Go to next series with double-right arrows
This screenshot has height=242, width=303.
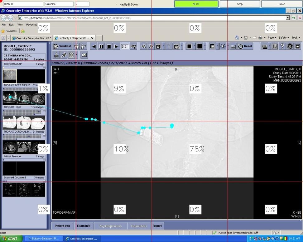pos(151,46)
